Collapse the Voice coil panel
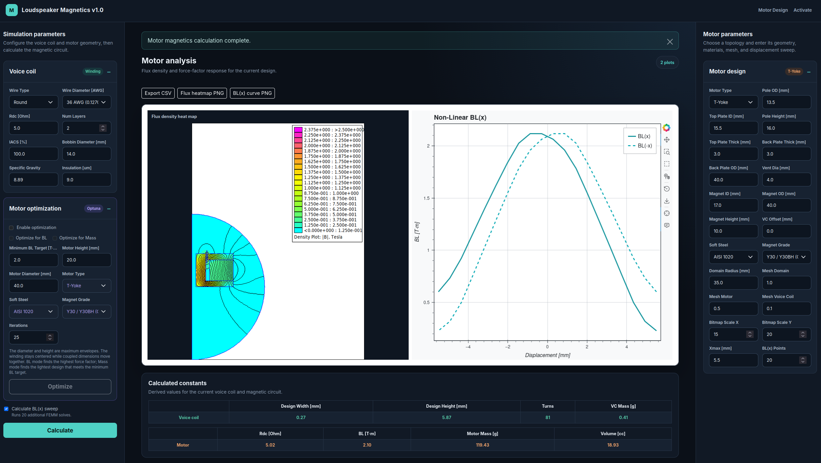The image size is (821, 463). pos(109,72)
